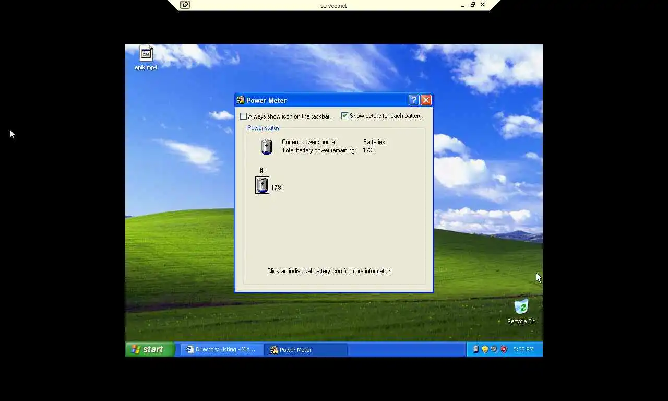
Task: Select battery #1 icon for more information
Action: pos(262,185)
